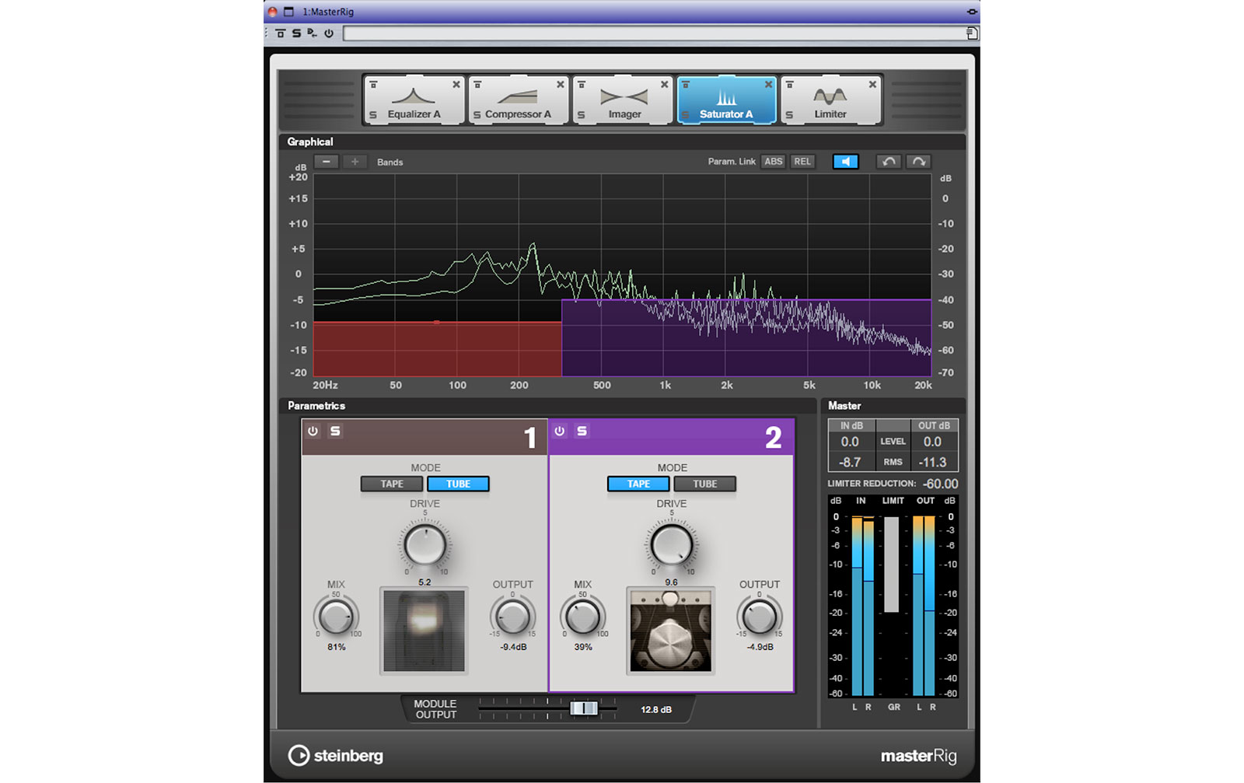Bypass the Imager module
The width and height of the screenshot is (1244, 783).
click(582, 84)
